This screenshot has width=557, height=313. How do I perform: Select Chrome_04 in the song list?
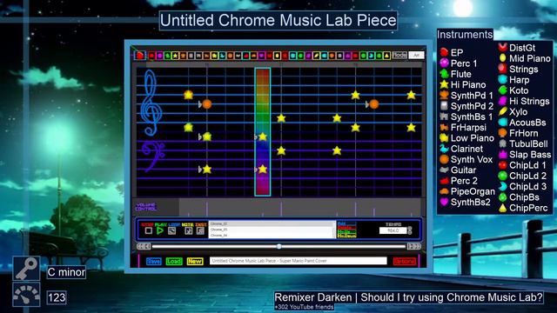pos(271,235)
